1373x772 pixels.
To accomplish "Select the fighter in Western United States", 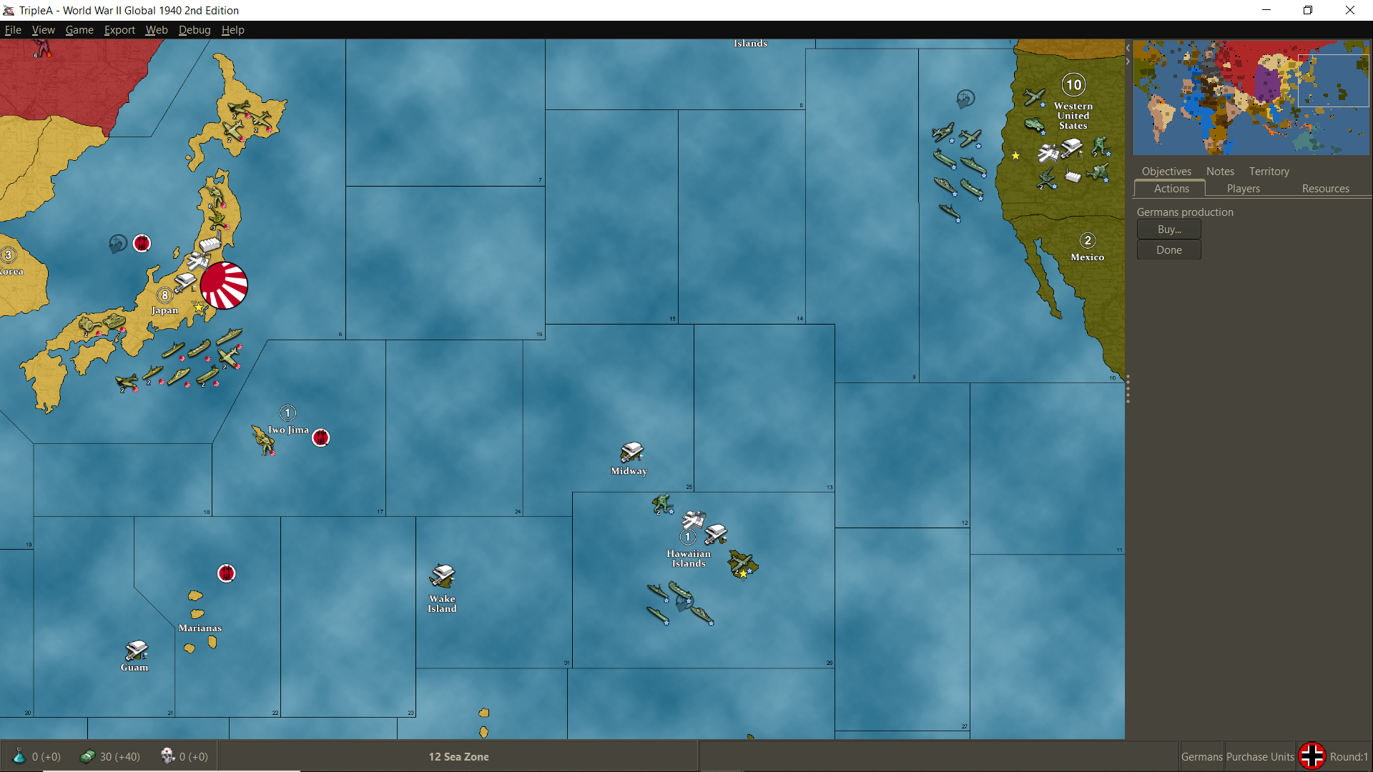I will pyautogui.click(x=1034, y=97).
